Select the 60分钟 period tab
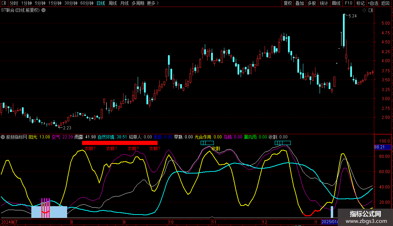Screen dimensions: 393x226 87,3
